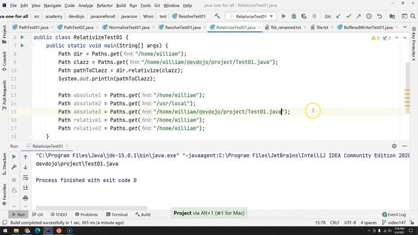Toggle Pull Requests sidebar button
Screen dimensions: 418x235
click(5, 95)
